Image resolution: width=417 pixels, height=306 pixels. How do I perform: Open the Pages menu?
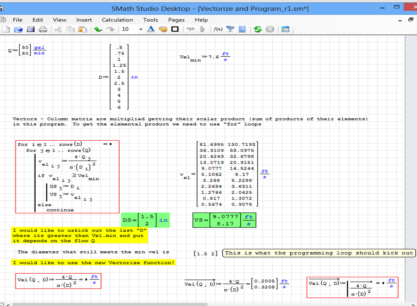tap(176, 20)
